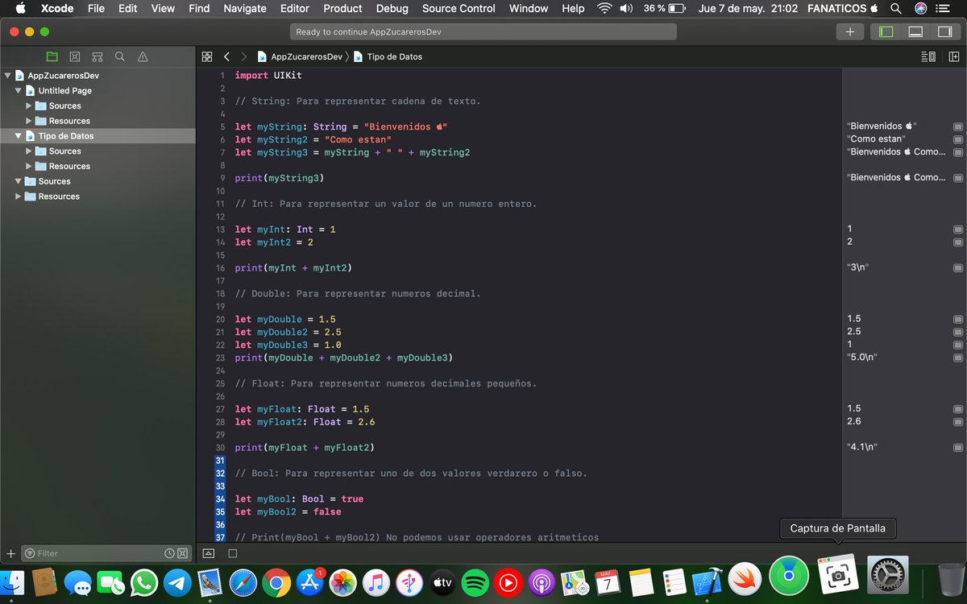
Task: Open System Preferences in the Dock
Action: (887, 575)
